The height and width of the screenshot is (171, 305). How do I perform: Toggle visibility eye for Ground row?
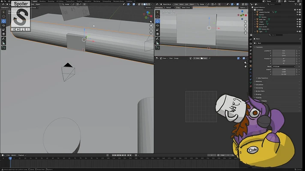pos(297,24)
